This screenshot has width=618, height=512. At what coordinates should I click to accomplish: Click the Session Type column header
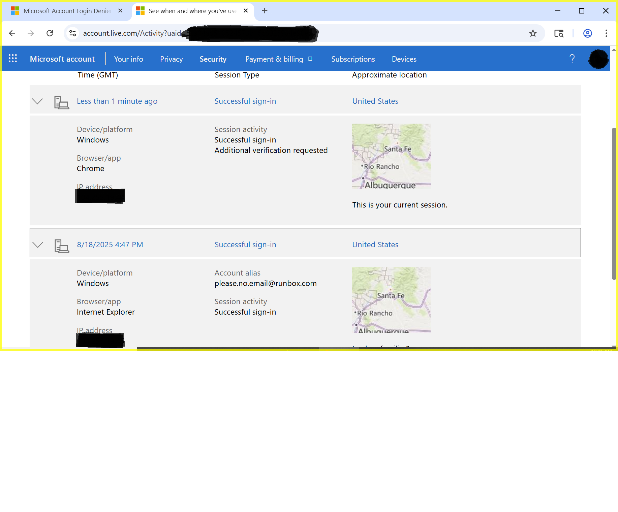click(x=237, y=75)
